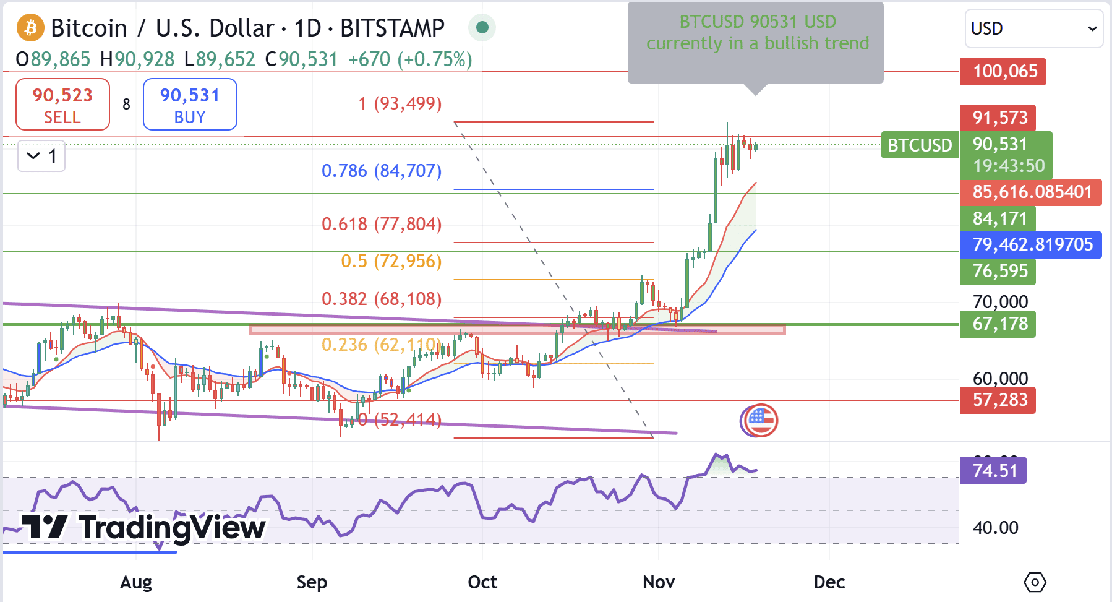Select the 91,573 price label
This screenshot has height=602, width=1112.
point(998,118)
